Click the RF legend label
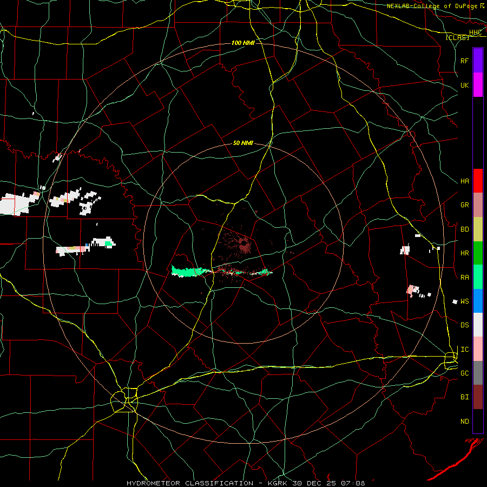 click(464, 61)
